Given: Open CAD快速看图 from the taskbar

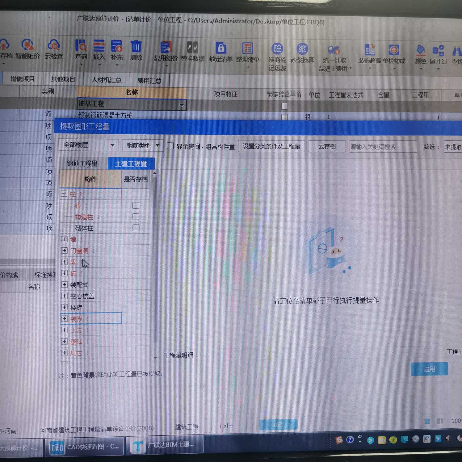Looking at the screenshot, I should click(84, 447).
